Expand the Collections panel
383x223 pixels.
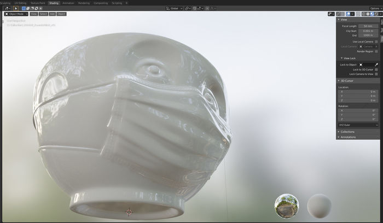(347, 132)
